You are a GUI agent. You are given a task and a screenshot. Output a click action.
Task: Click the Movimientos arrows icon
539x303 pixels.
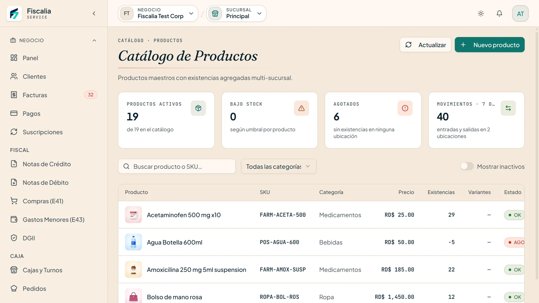click(x=508, y=108)
